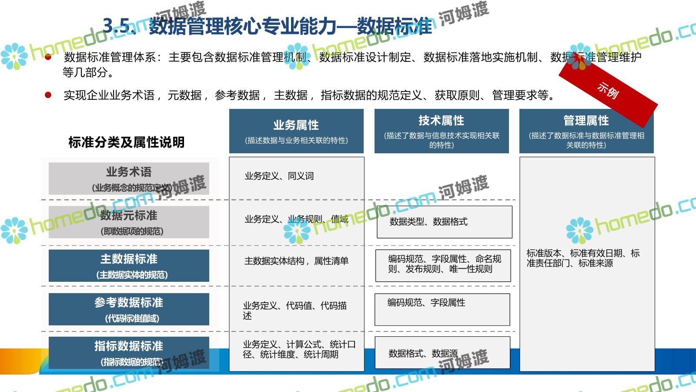Select the 数据元标准 category box
Image resolution: width=696 pixels, height=392 pixels.
click(129, 222)
